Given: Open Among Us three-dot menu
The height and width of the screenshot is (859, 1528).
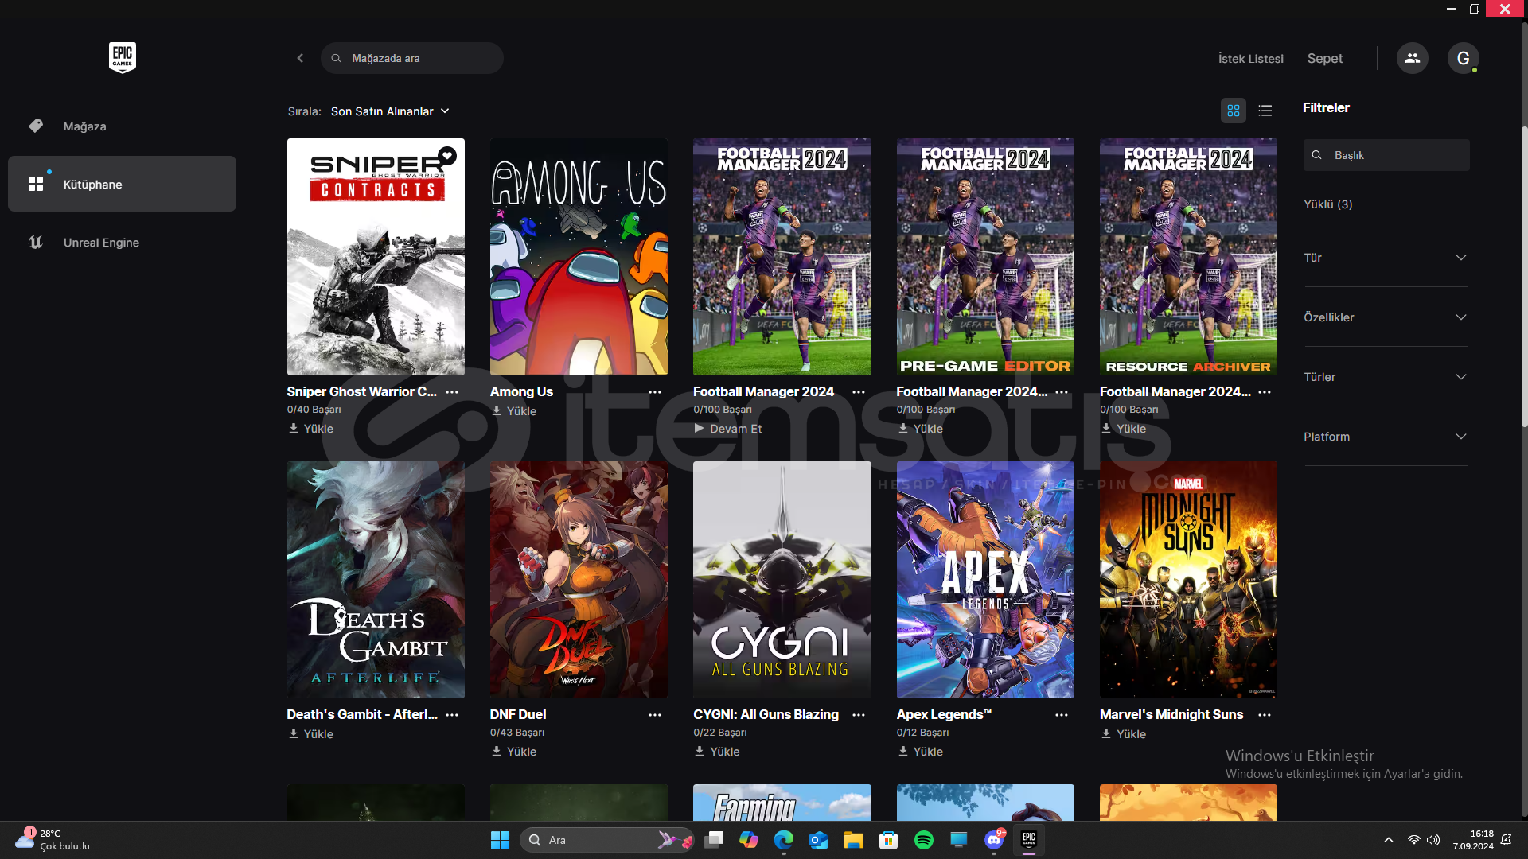Looking at the screenshot, I should tap(655, 392).
